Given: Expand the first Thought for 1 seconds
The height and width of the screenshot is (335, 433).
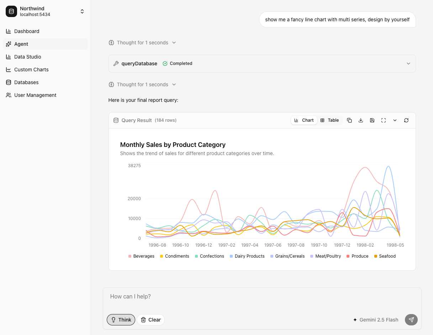Looking at the screenshot, I should (x=142, y=43).
